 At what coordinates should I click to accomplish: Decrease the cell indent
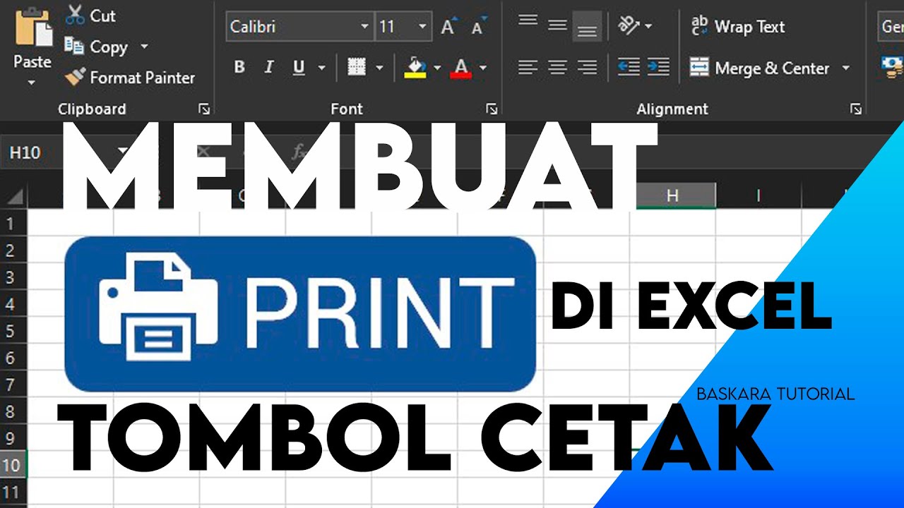pyautogui.click(x=629, y=67)
